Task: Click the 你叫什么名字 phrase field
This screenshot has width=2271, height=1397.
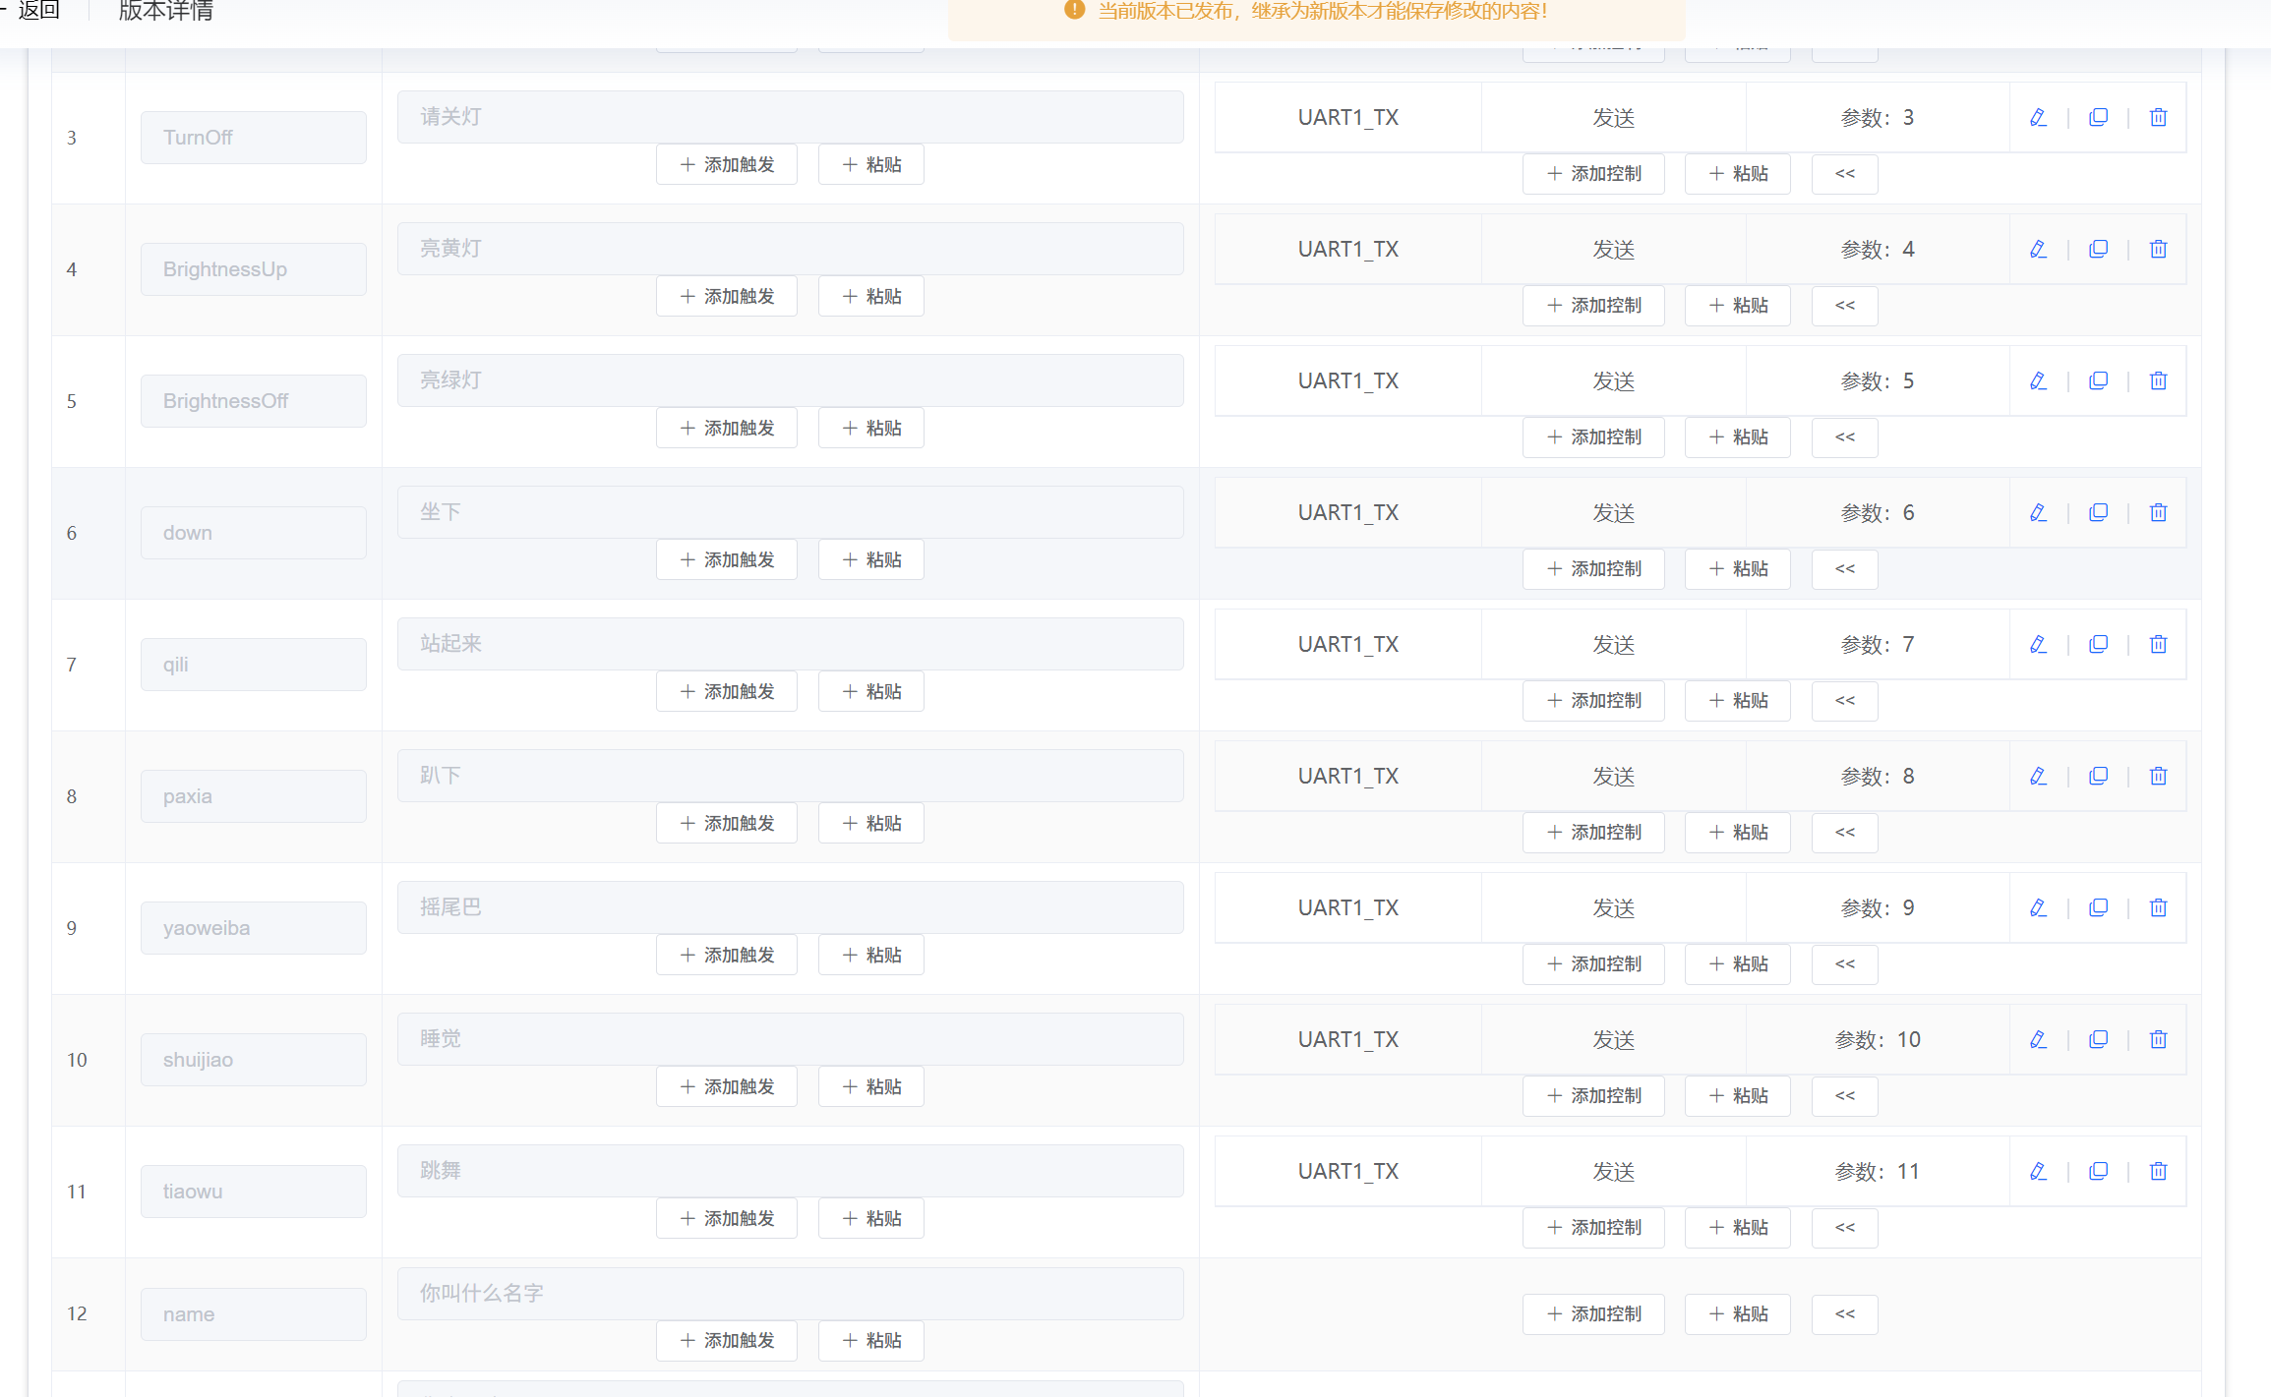Action: point(790,1294)
